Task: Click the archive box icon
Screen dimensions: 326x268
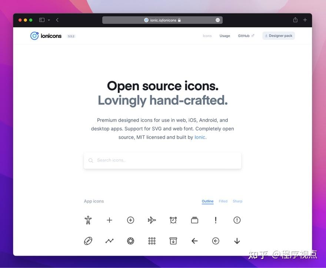Action: click(173, 241)
